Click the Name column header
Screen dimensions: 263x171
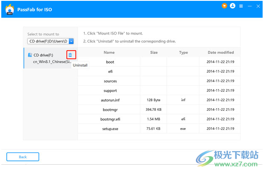[x=109, y=53]
